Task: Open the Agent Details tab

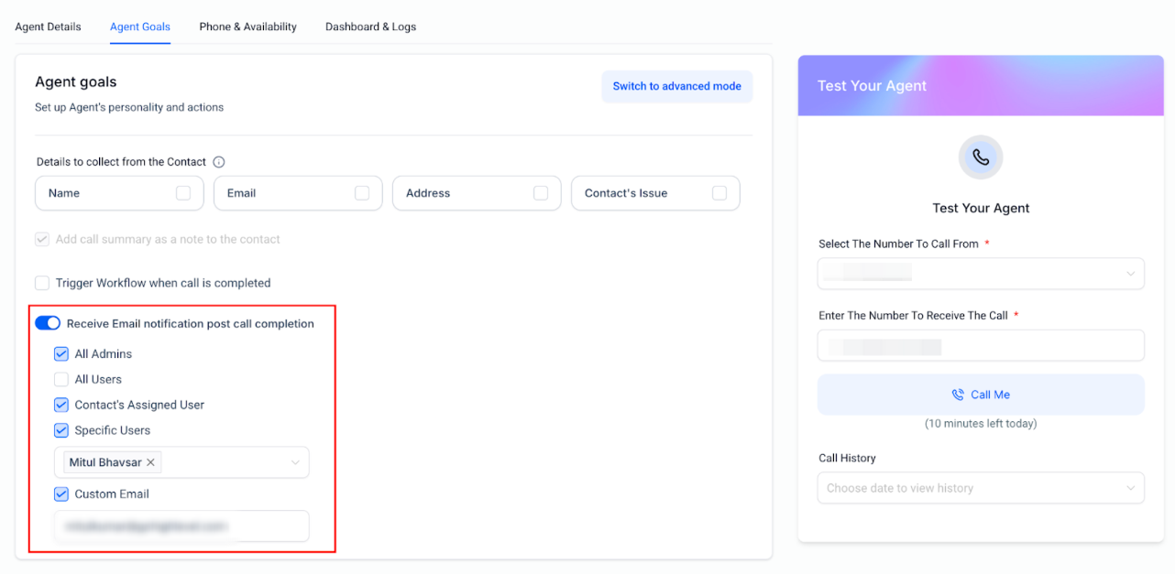Action: [x=48, y=27]
